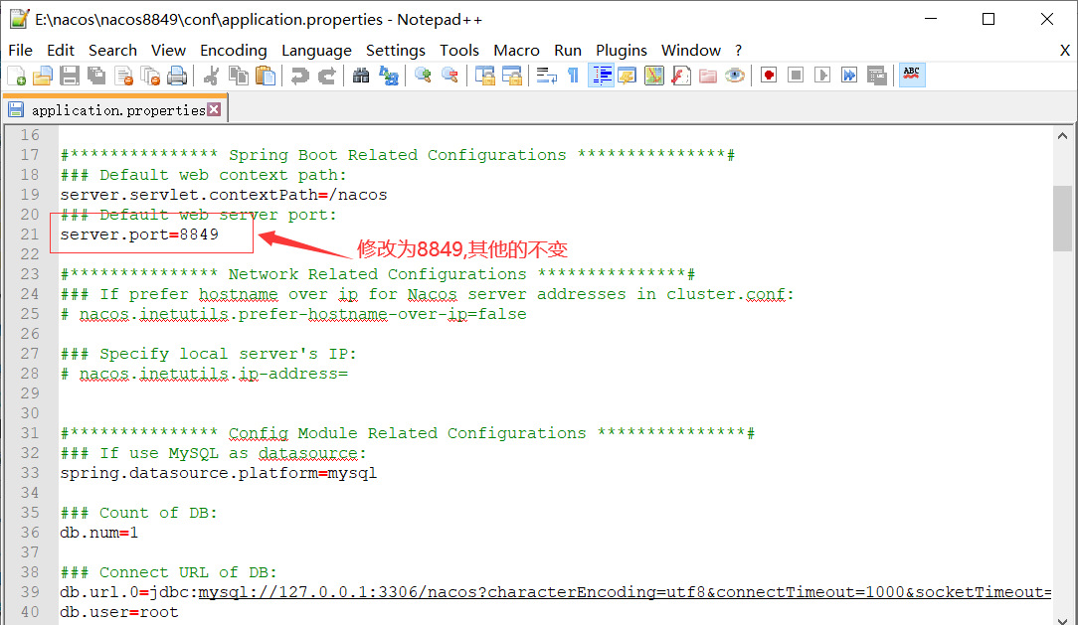Click the Close All documents icon
The image size is (1078, 625).
[150, 76]
